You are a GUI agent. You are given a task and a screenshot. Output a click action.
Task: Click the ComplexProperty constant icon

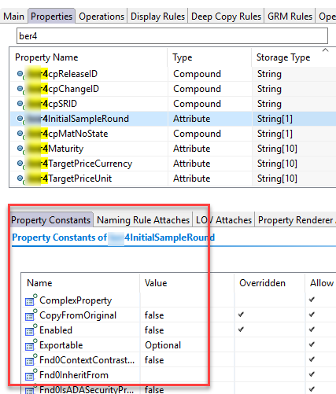pos(31,300)
